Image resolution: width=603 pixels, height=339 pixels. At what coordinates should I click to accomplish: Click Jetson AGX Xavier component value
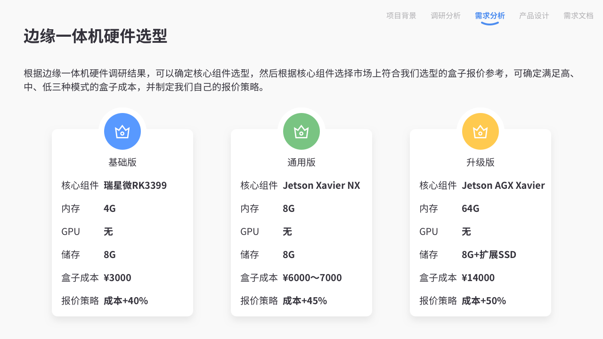click(x=503, y=186)
